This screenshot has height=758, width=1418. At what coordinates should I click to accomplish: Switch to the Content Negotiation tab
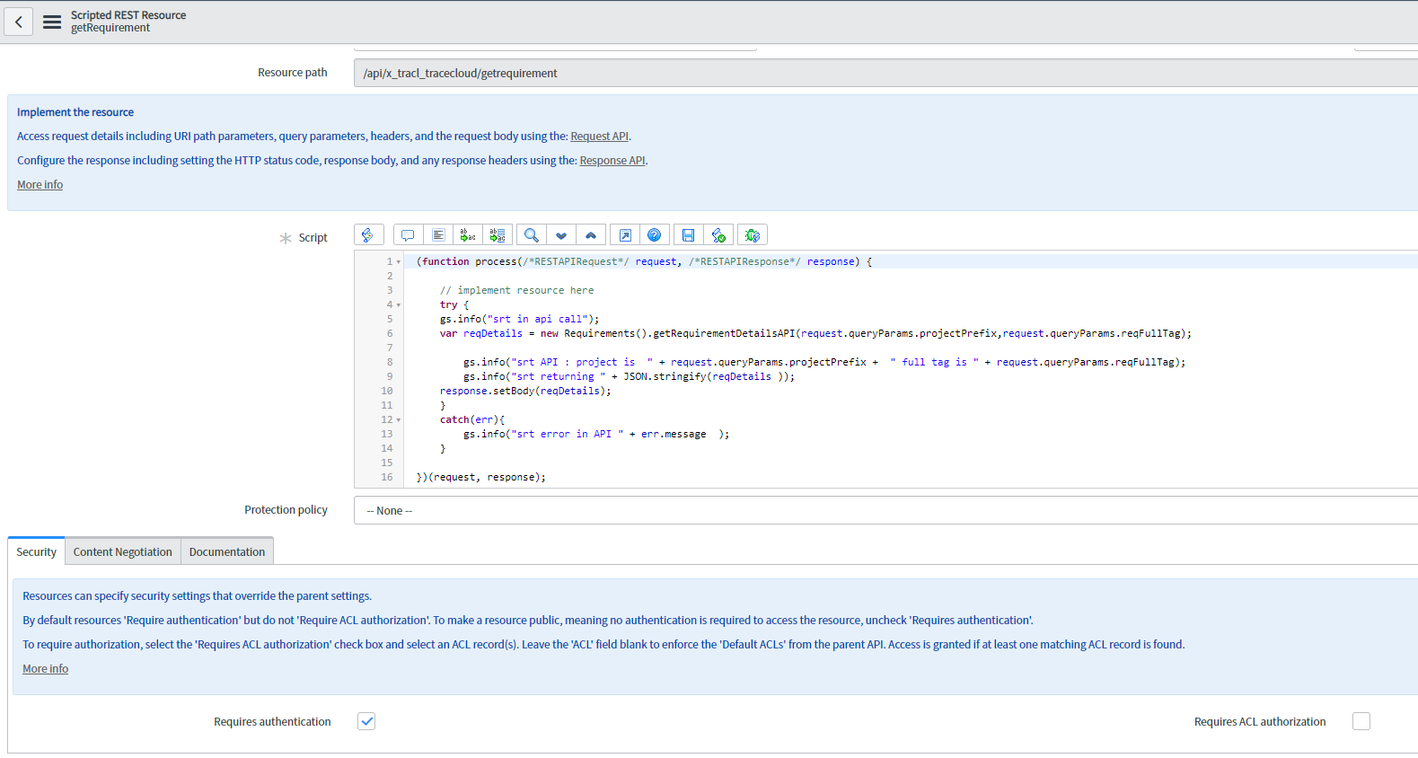[x=123, y=551]
